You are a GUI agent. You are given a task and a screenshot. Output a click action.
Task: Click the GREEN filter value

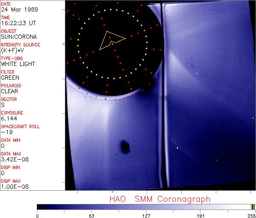pyautogui.click(x=10, y=77)
